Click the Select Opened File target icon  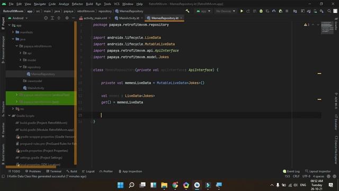pos(46,18)
